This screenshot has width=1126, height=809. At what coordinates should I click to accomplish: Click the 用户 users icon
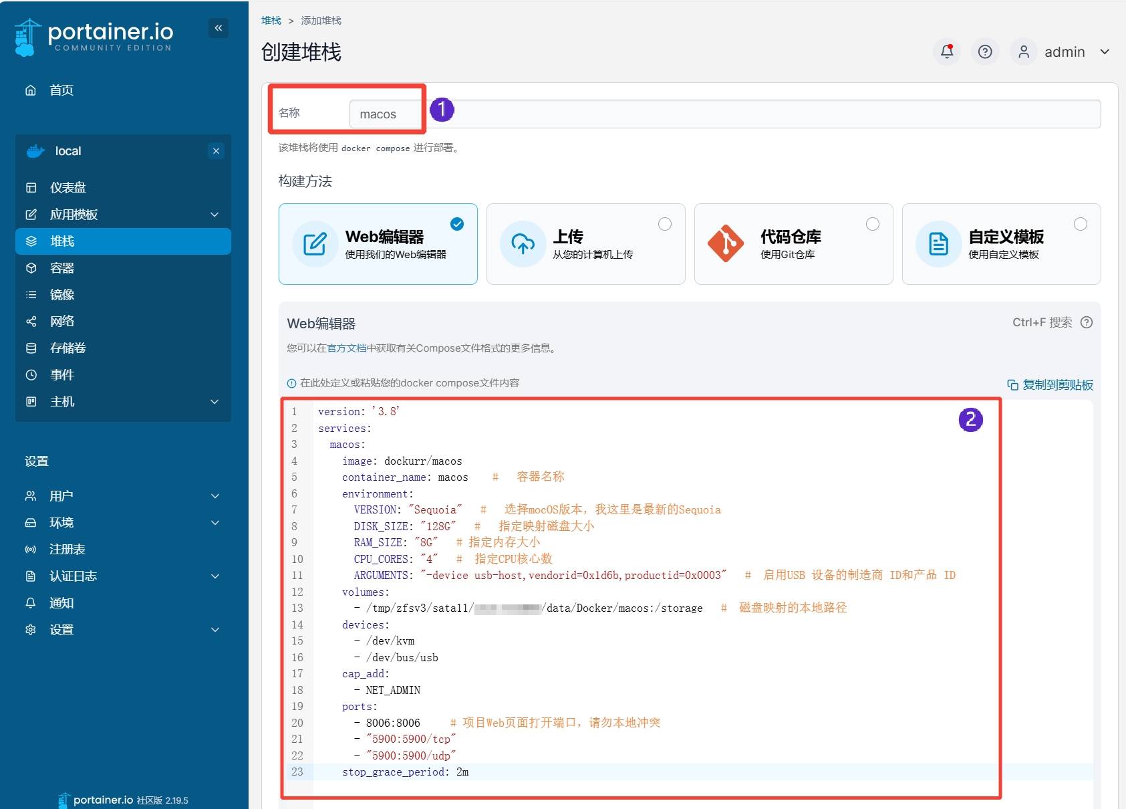30,496
